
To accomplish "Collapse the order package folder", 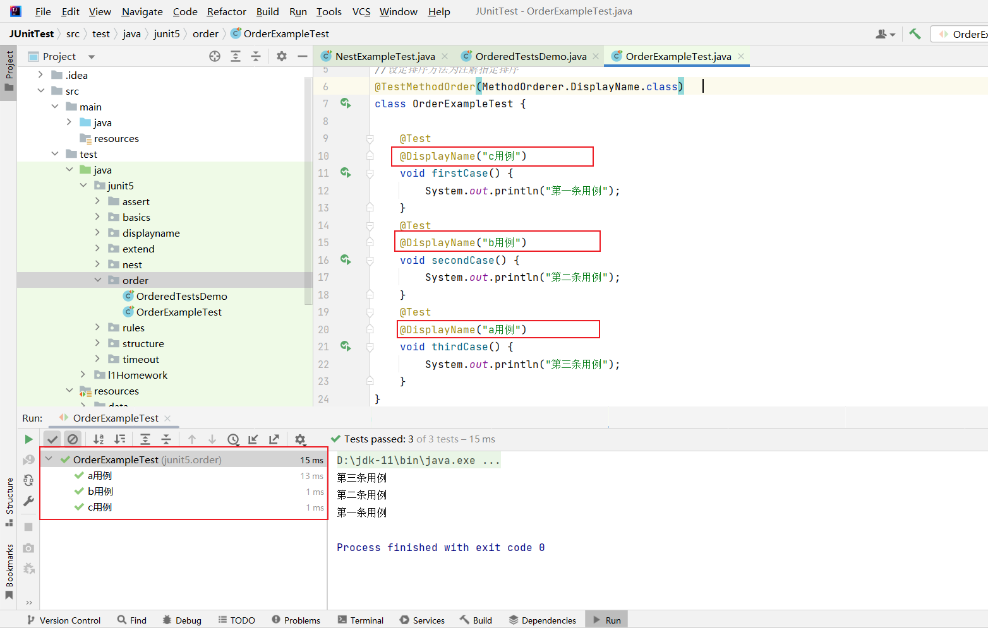I will (x=97, y=280).
